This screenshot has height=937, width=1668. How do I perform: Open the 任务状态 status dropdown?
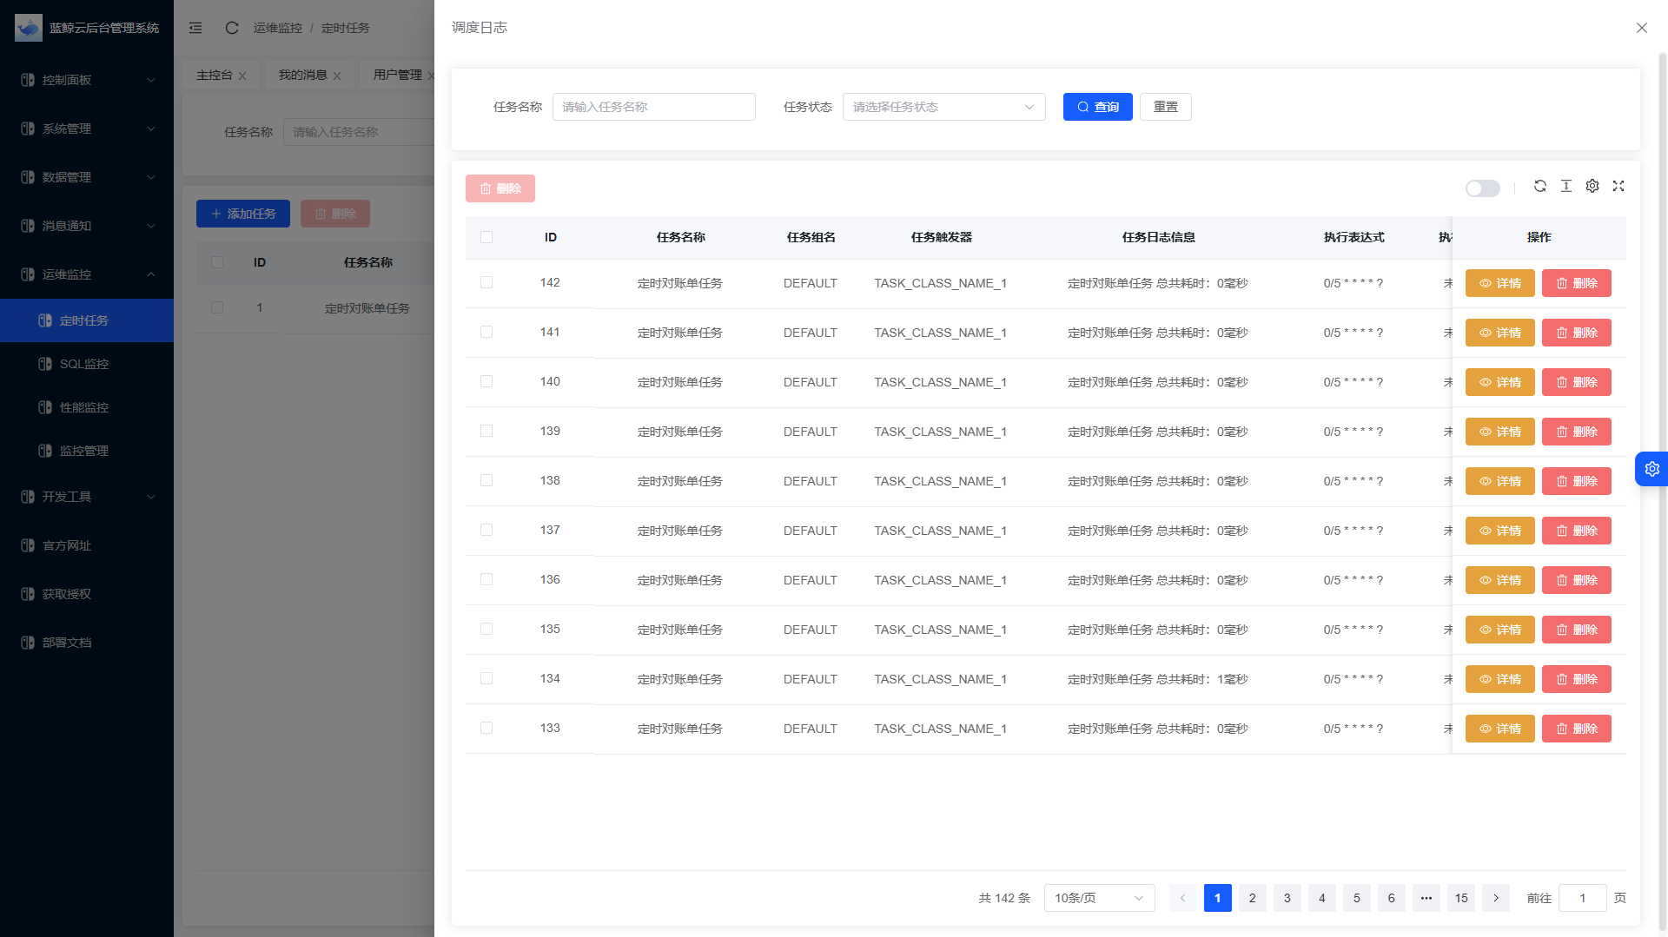coord(943,107)
